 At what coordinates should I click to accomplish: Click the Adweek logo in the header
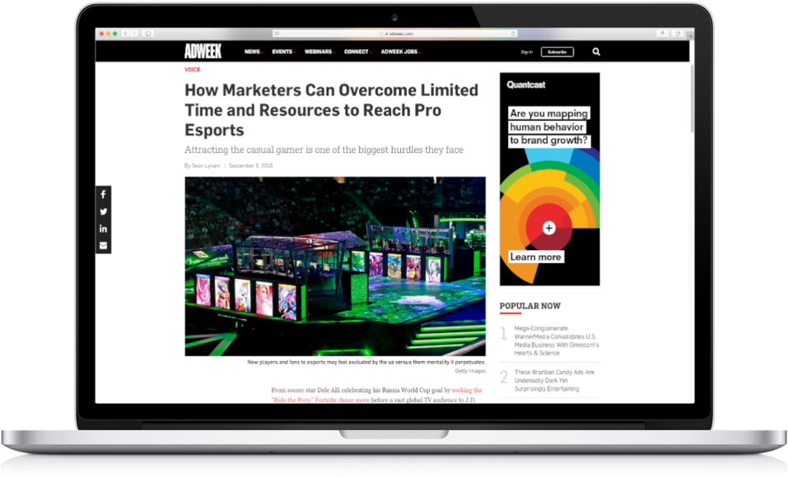[x=203, y=51]
